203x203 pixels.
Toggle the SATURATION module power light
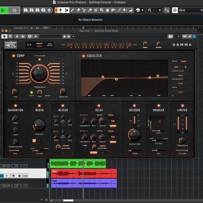point(15,106)
